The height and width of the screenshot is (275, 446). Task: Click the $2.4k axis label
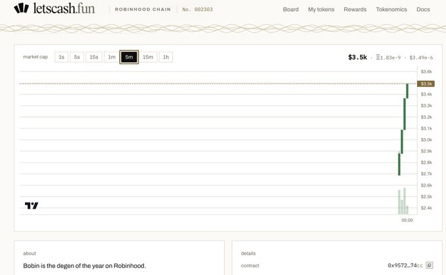click(426, 208)
